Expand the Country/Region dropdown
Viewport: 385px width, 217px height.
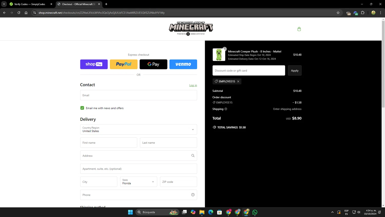(x=139, y=130)
